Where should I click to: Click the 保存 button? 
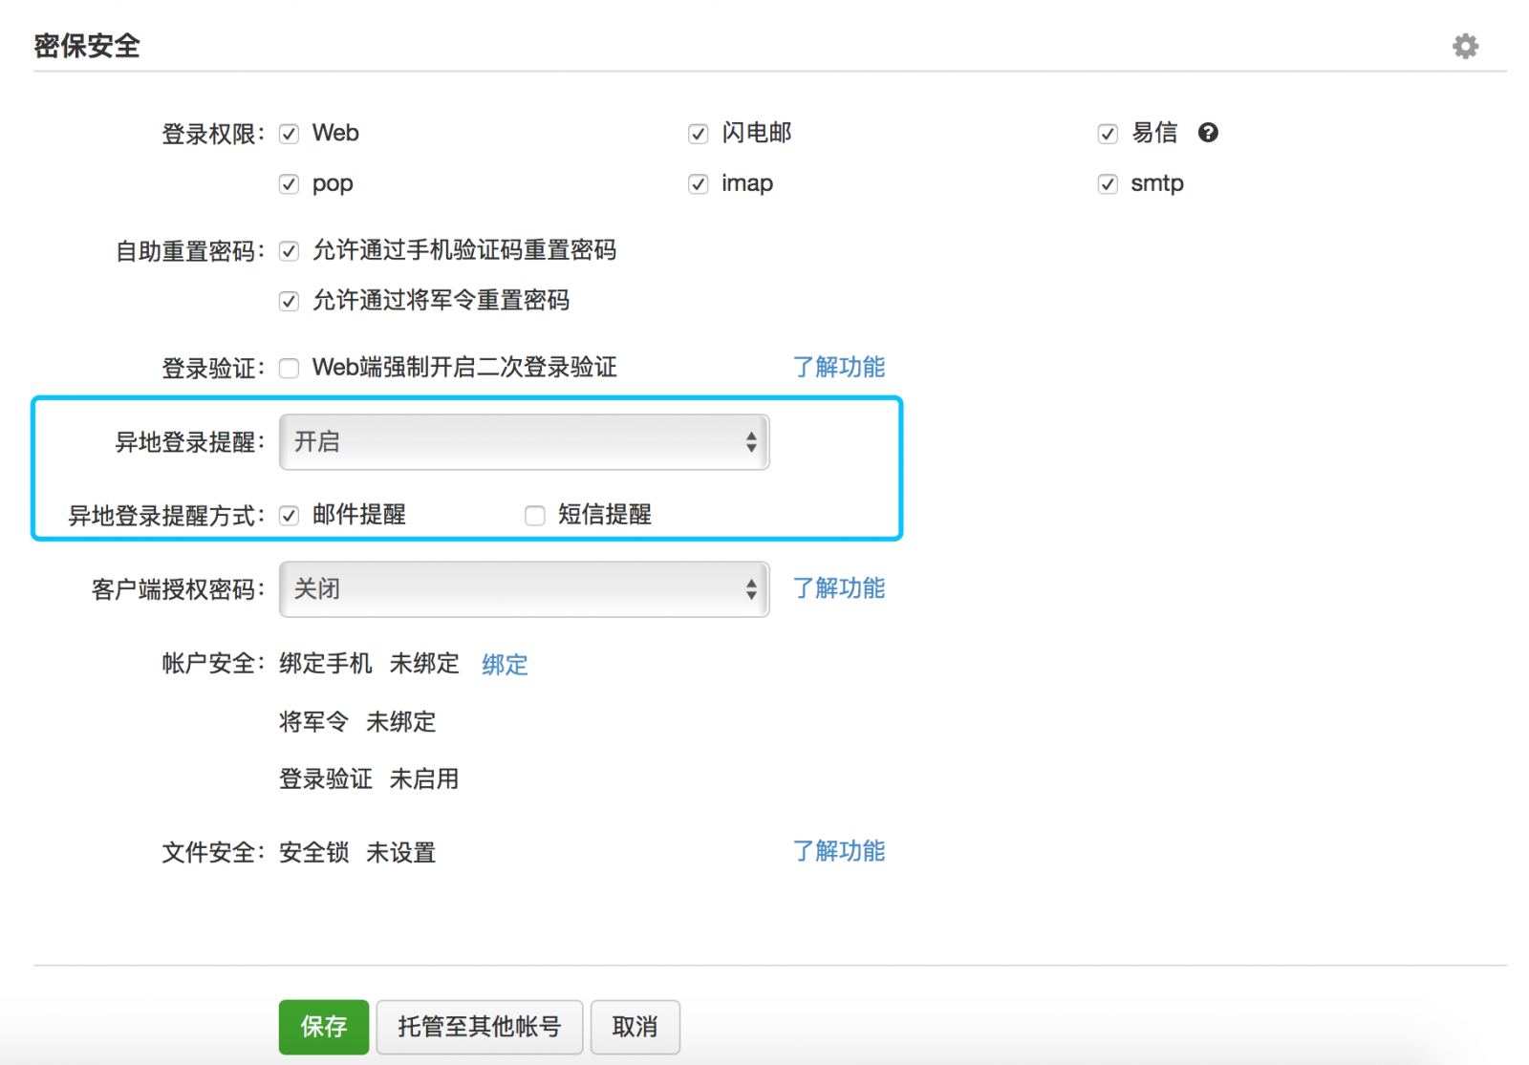323,1027
